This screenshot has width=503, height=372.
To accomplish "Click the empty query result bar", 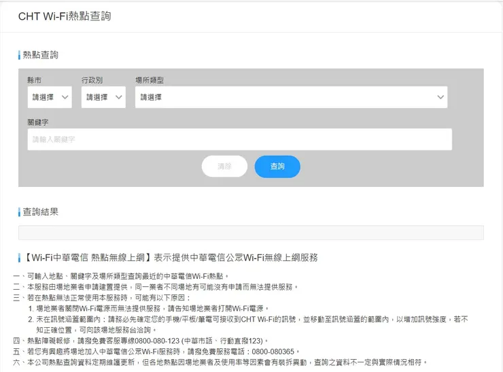I will pos(251,233).
